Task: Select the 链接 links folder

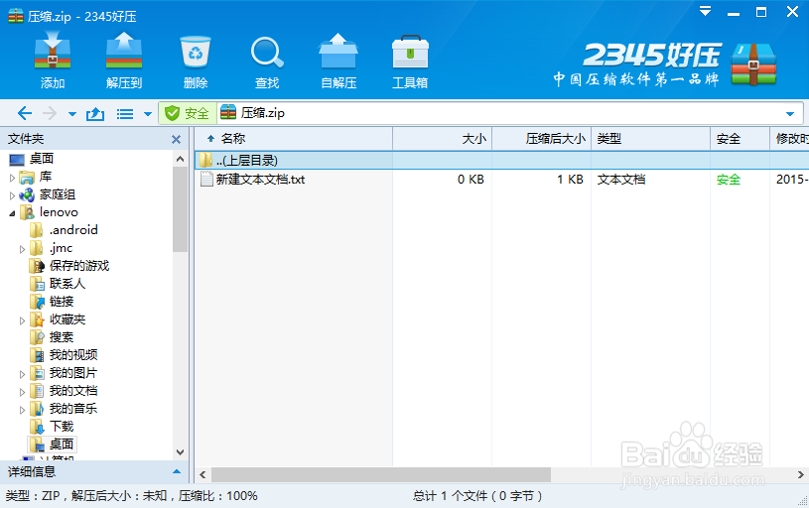Action: (62, 302)
